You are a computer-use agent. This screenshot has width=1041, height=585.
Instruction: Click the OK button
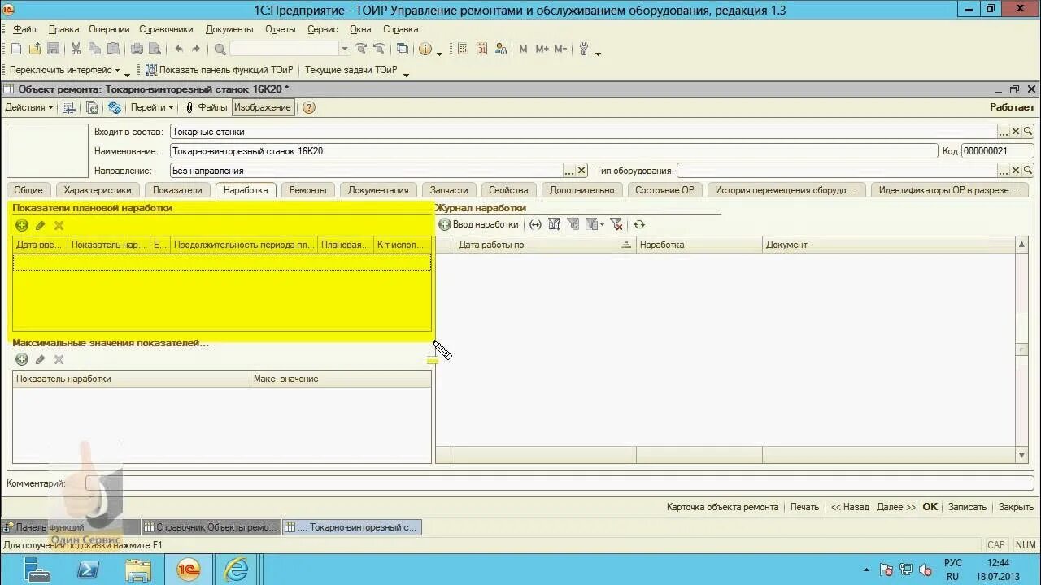(930, 506)
